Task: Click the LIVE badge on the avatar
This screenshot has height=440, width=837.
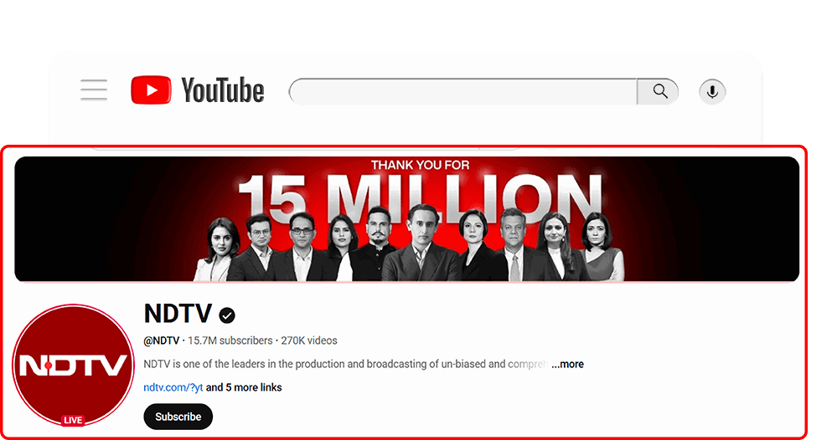Action: 73,420
